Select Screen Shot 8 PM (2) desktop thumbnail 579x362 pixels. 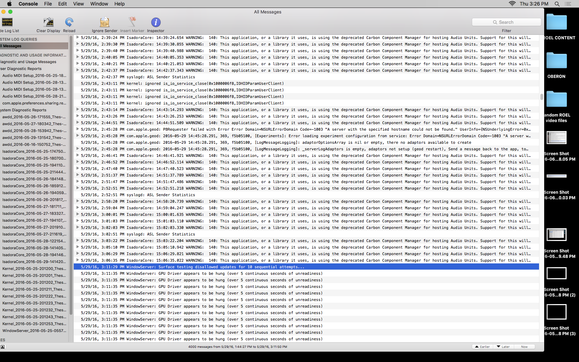point(556,273)
